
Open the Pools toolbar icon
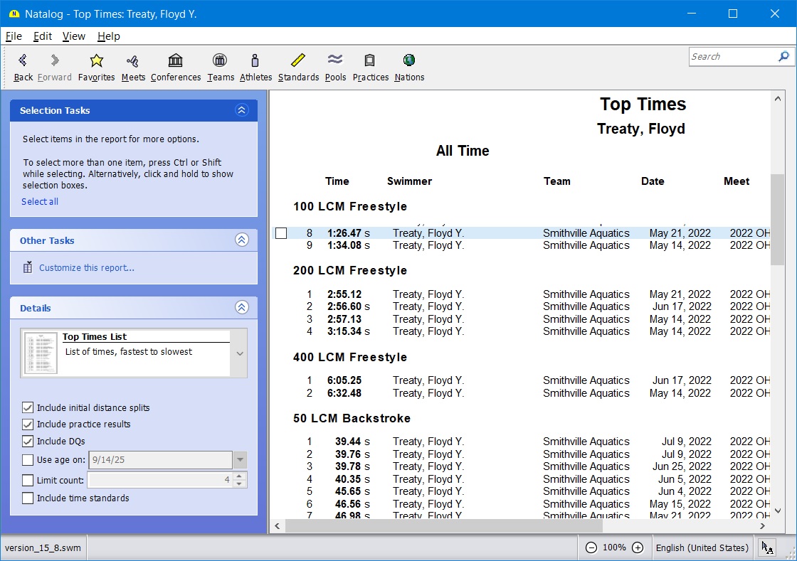coord(334,61)
